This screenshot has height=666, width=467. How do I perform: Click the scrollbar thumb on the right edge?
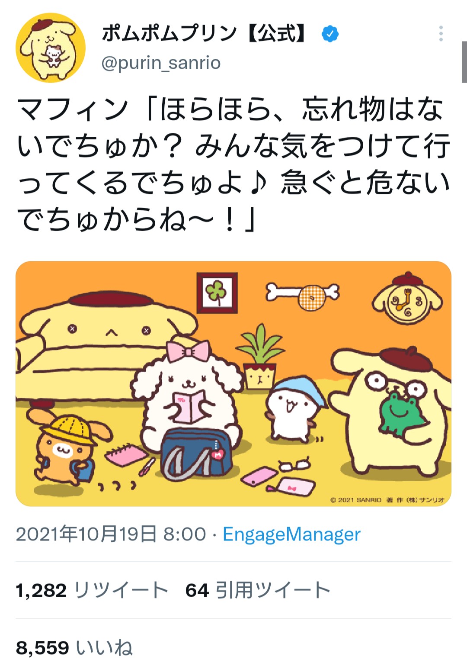tap(464, 62)
